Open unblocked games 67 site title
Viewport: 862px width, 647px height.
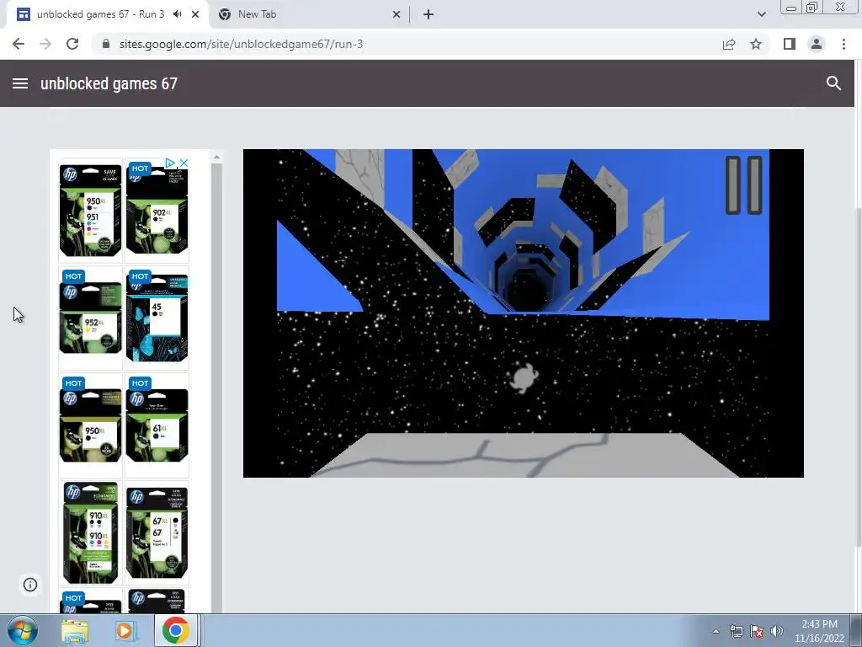pos(109,83)
